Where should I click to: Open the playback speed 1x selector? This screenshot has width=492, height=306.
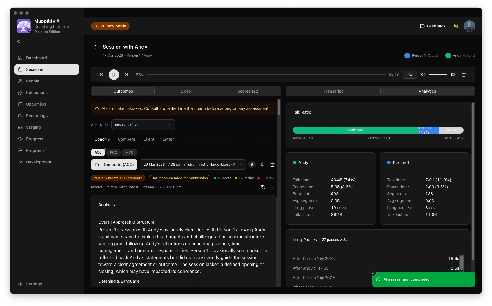410,75
